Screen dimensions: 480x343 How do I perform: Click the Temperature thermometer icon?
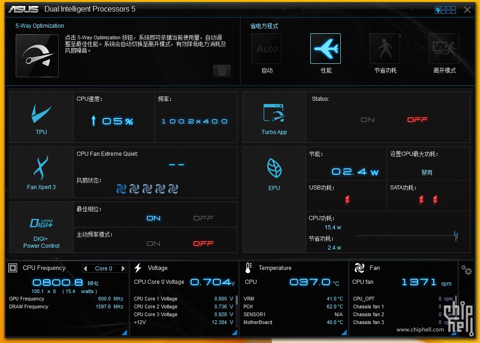click(x=248, y=268)
